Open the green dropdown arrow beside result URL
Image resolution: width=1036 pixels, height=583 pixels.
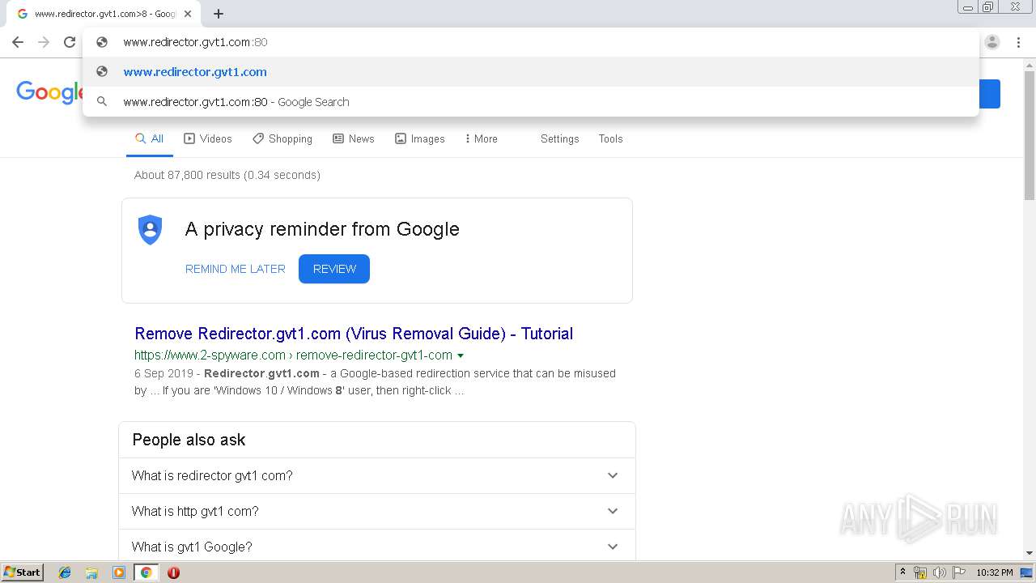[x=461, y=355]
